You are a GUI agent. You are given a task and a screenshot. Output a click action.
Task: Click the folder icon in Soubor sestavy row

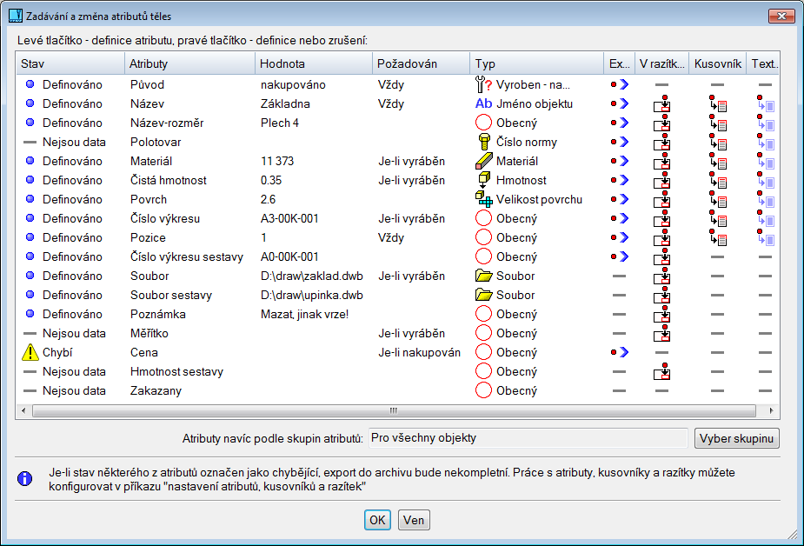coord(483,295)
